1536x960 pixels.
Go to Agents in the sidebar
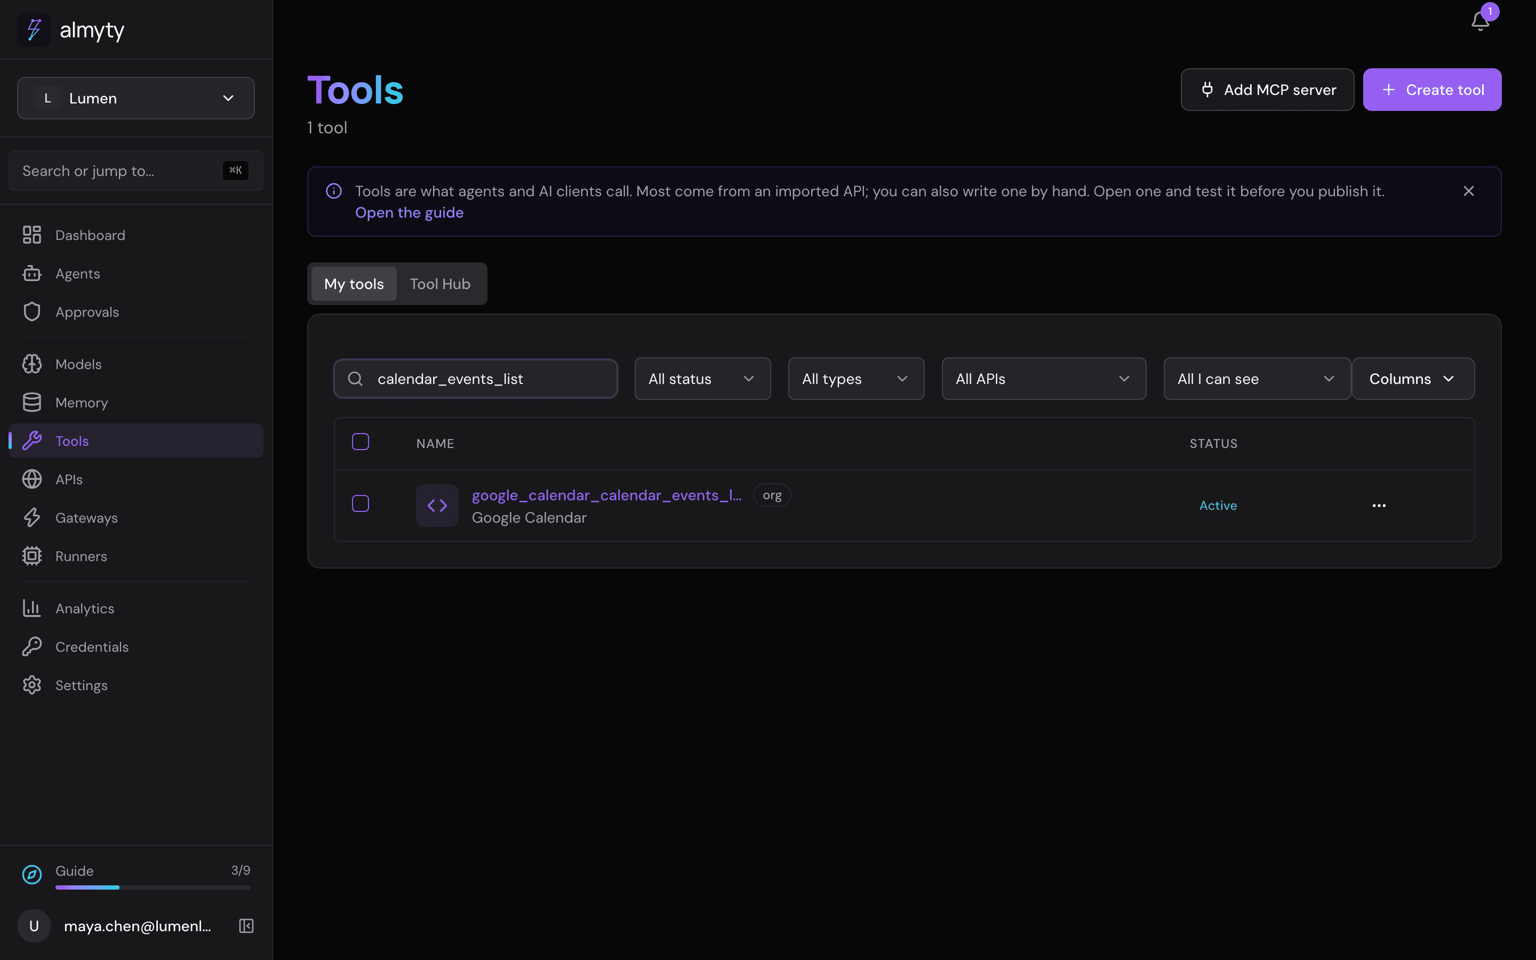point(136,274)
